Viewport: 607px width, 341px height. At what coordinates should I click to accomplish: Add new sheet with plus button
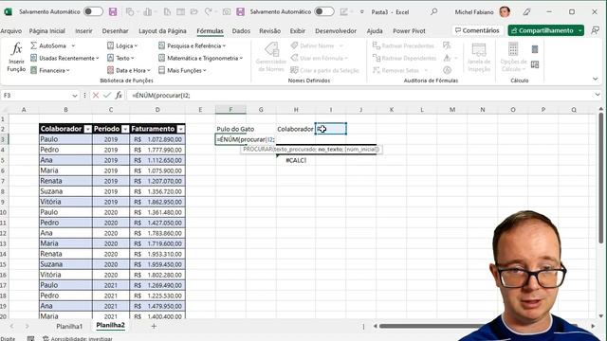[x=154, y=326]
